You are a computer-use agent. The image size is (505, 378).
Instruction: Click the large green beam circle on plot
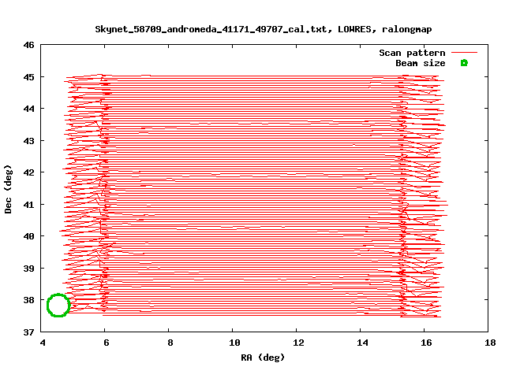click(x=58, y=305)
